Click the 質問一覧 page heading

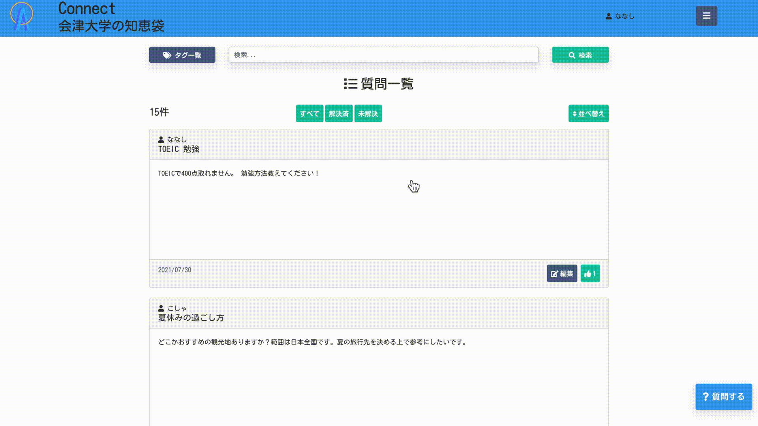(379, 84)
